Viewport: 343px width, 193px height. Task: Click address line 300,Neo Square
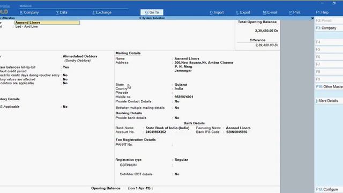tap(204, 63)
